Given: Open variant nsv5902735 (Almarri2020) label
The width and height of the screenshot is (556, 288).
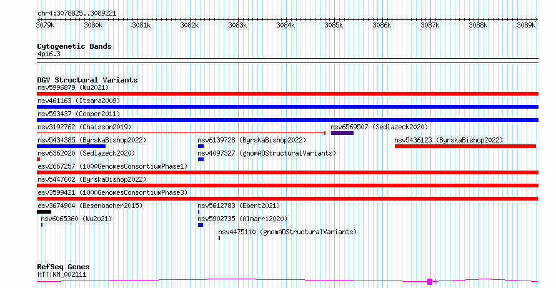Looking at the screenshot, I should (242, 219).
